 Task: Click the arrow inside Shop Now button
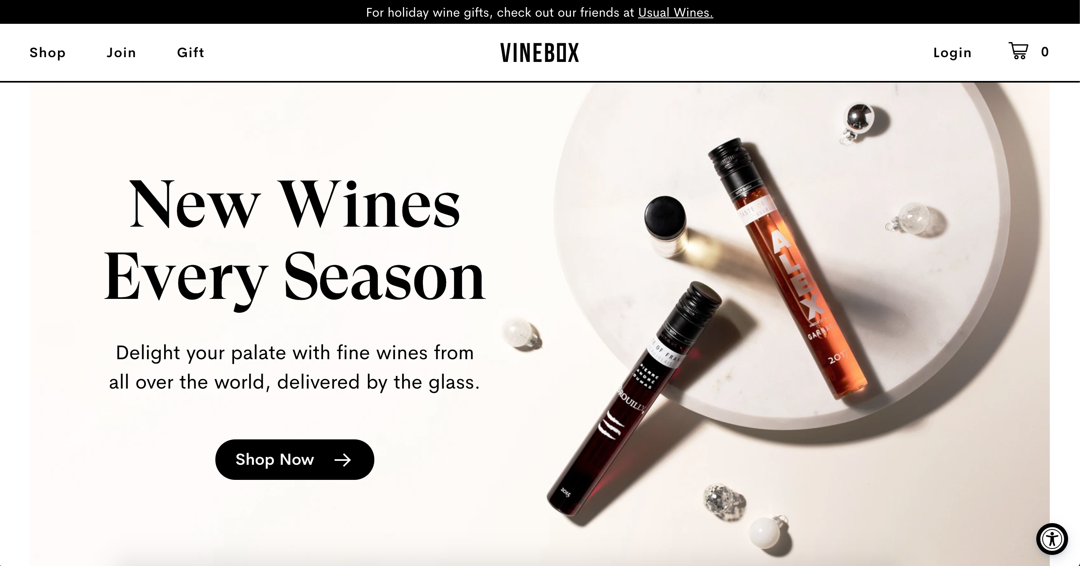343,460
